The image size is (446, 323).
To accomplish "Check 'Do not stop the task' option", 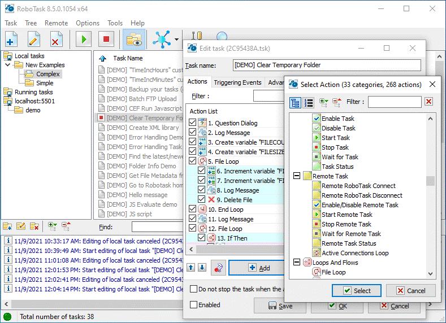I will (193, 289).
